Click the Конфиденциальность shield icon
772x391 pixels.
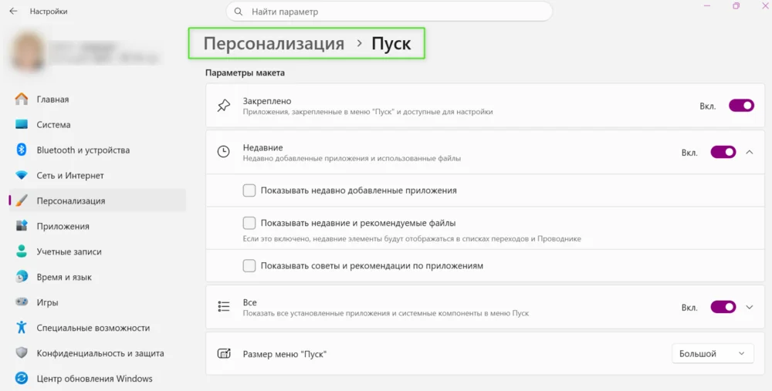pos(22,352)
